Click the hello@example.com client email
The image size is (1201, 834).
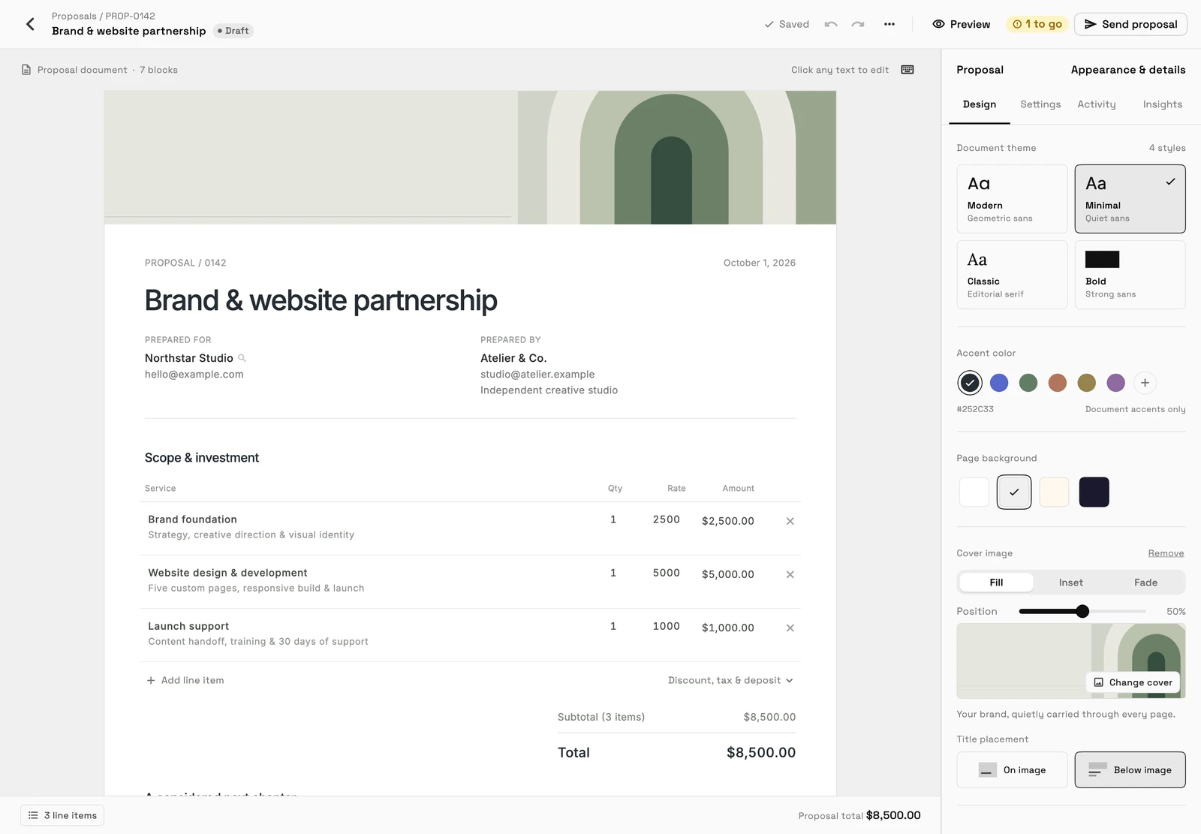[x=194, y=375]
